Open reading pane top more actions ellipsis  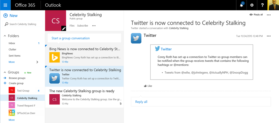click(269, 15)
